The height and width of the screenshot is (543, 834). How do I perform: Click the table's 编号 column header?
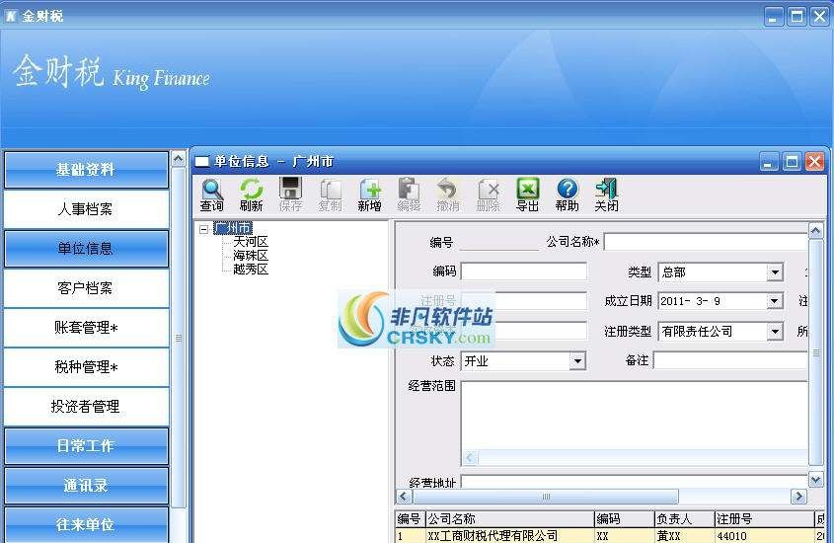point(409,518)
